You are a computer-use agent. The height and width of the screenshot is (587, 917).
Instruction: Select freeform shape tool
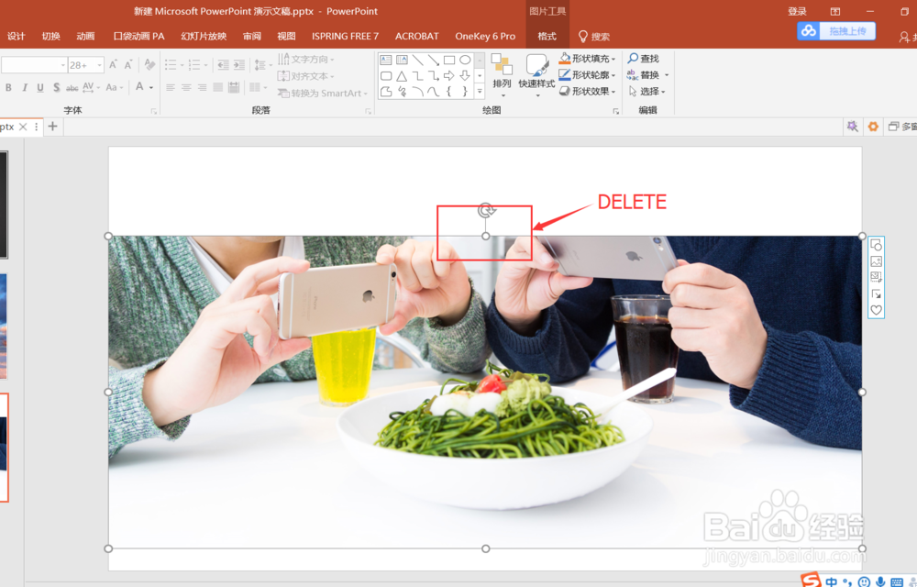click(x=386, y=91)
